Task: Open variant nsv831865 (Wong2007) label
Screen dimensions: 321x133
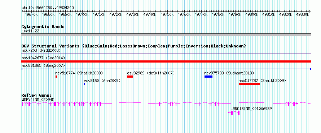Action: (x=43, y=65)
